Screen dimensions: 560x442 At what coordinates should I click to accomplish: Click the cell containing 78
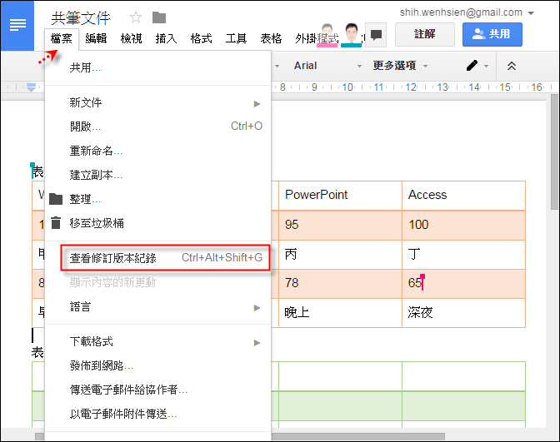340,284
